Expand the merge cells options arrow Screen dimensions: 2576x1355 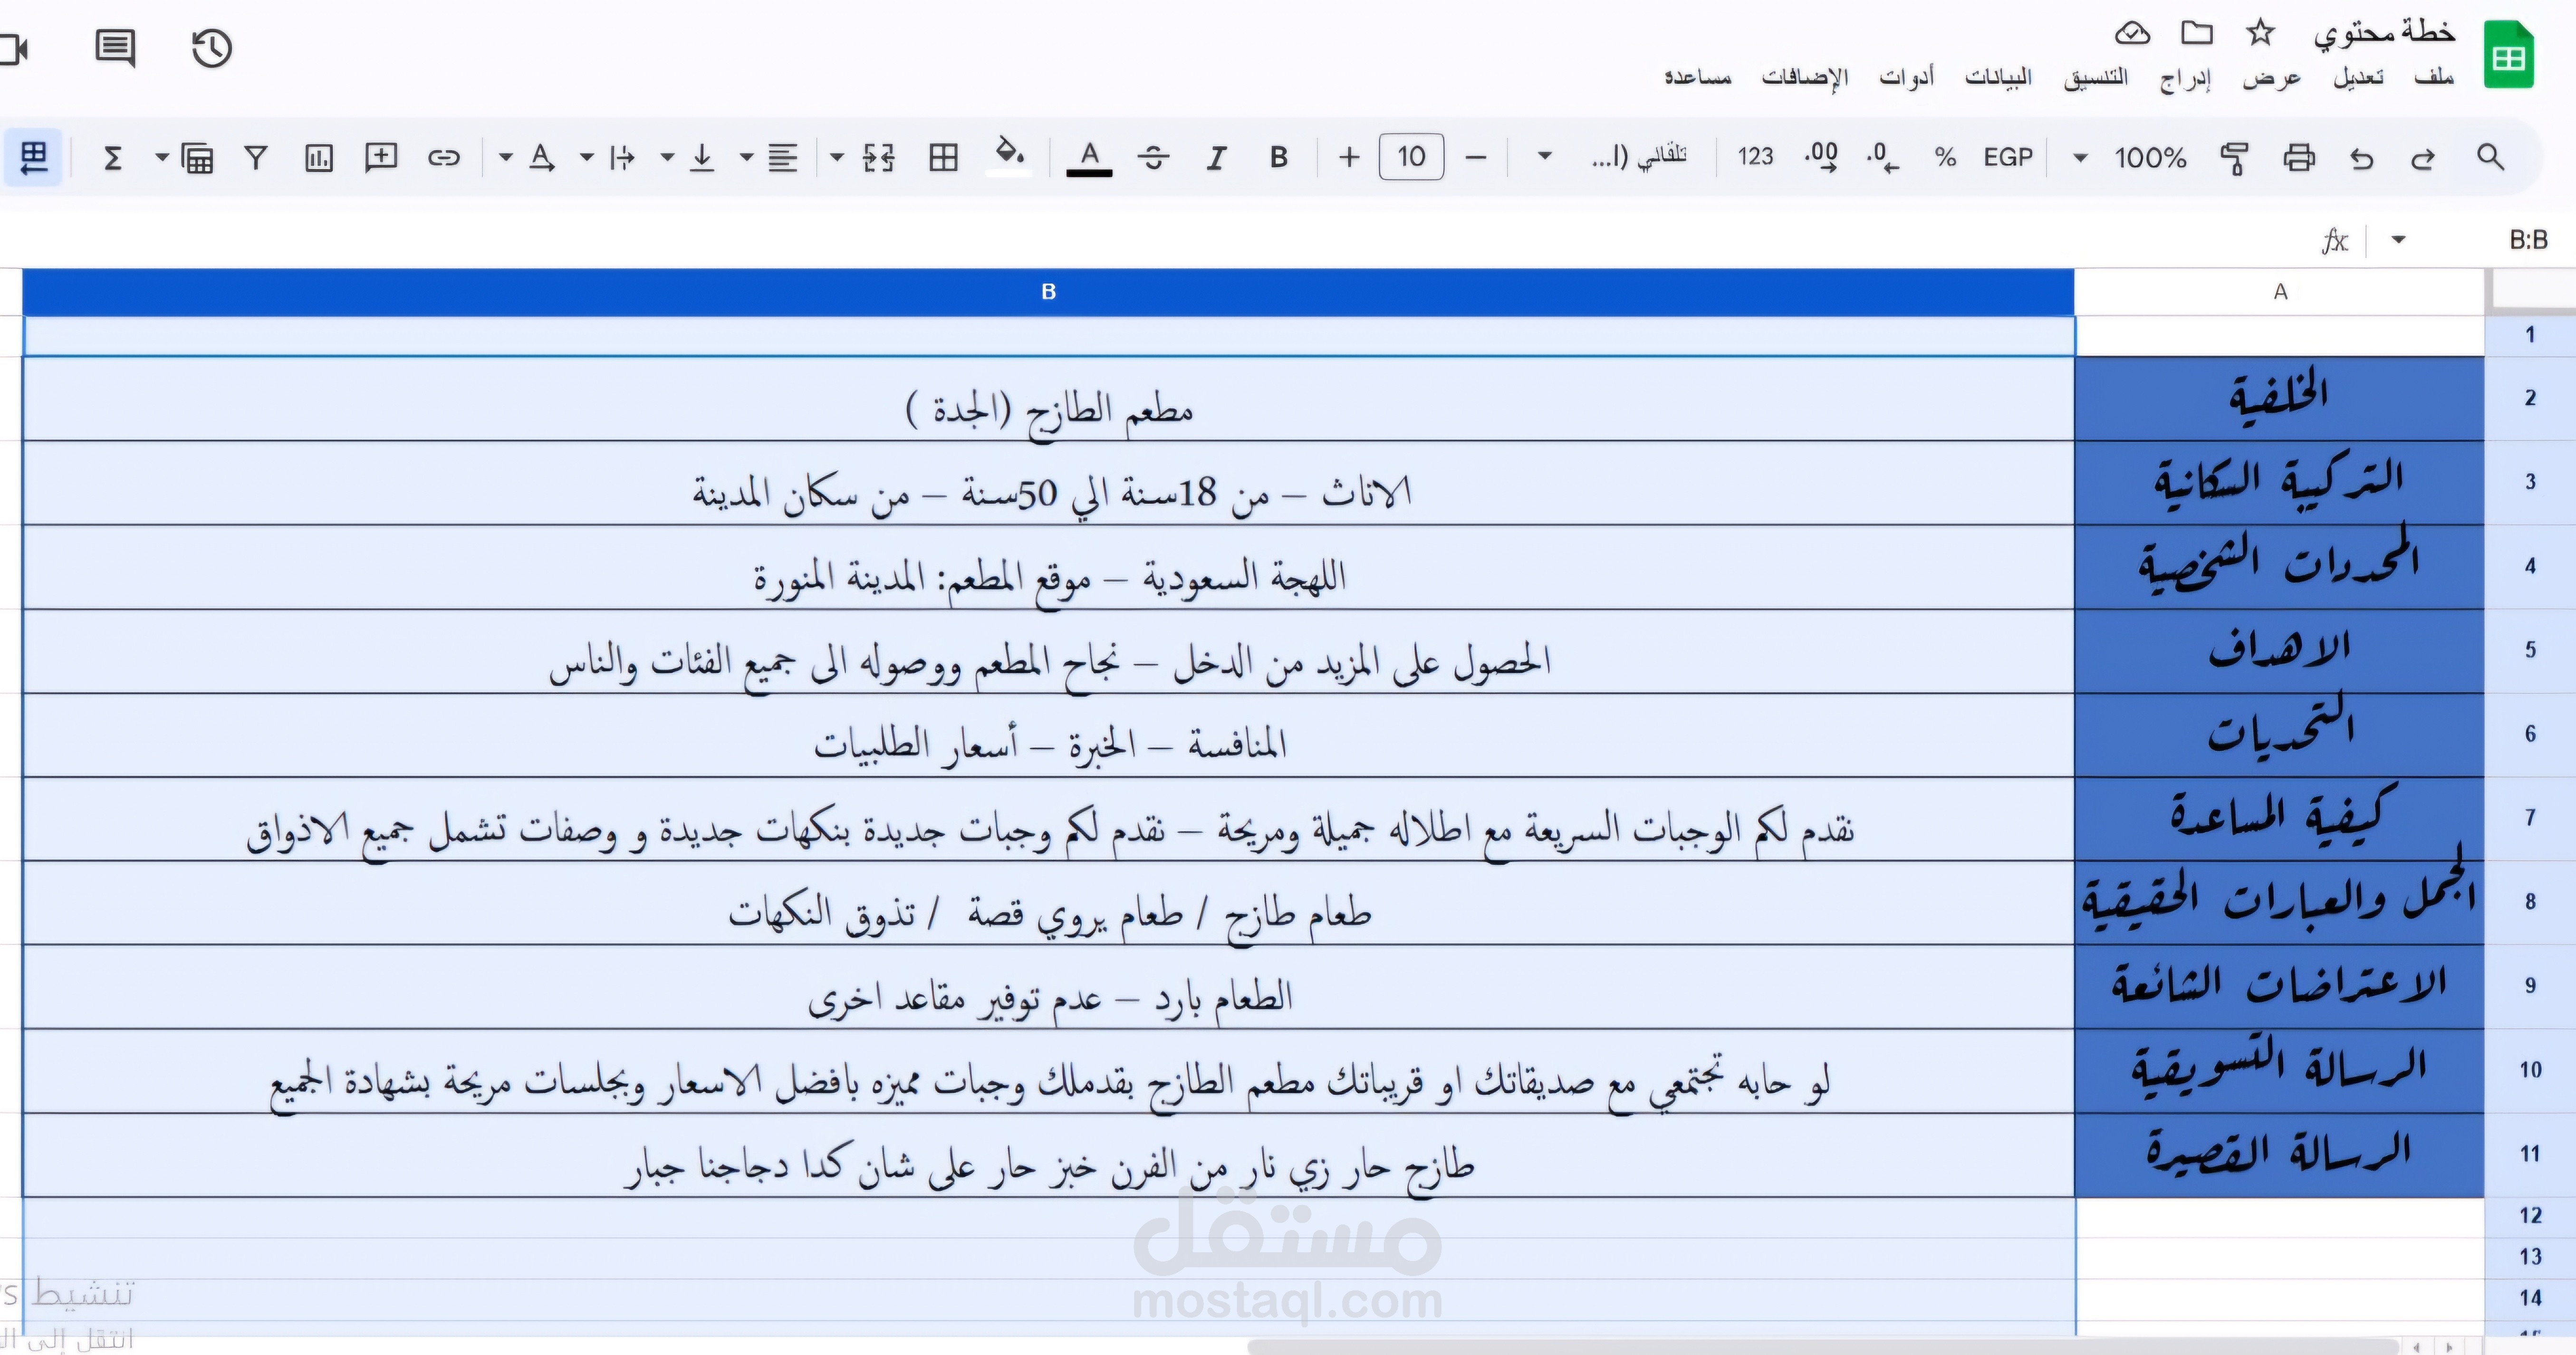837,157
